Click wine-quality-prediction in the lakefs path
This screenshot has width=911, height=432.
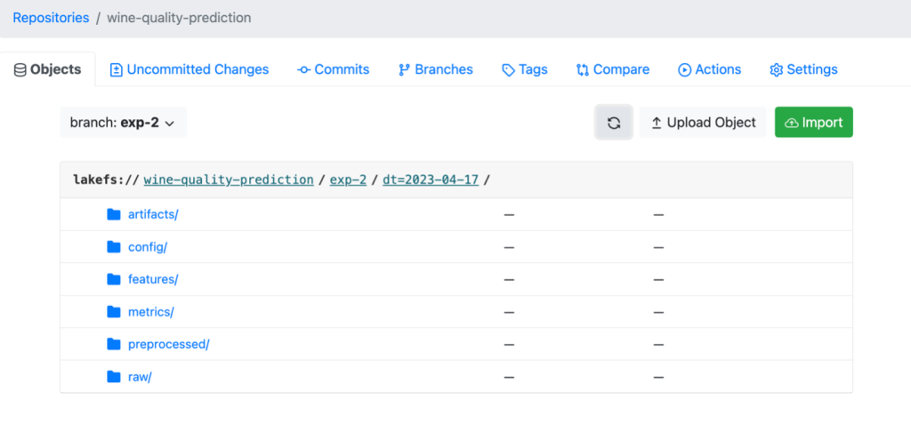(x=229, y=180)
